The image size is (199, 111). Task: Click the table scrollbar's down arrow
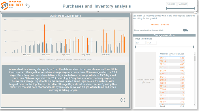click(x=195, y=104)
